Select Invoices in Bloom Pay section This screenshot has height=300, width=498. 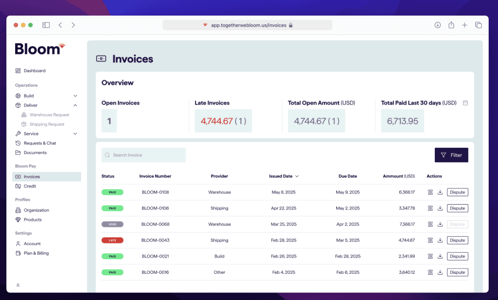point(47,177)
